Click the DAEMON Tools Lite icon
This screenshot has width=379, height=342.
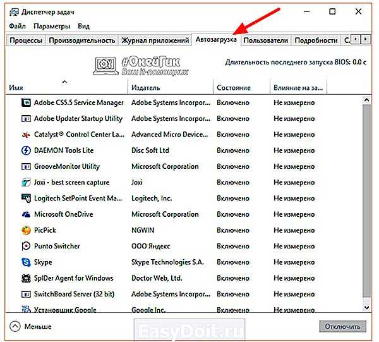coord(26,150)
